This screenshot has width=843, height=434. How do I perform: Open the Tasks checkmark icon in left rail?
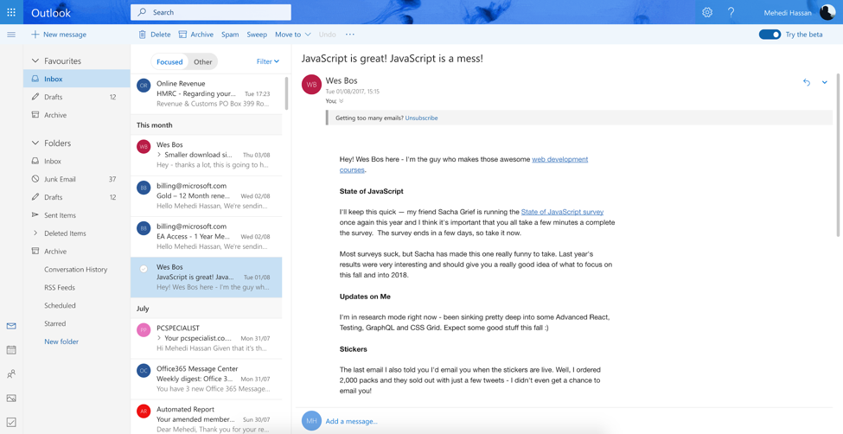(x=11, y=422)
